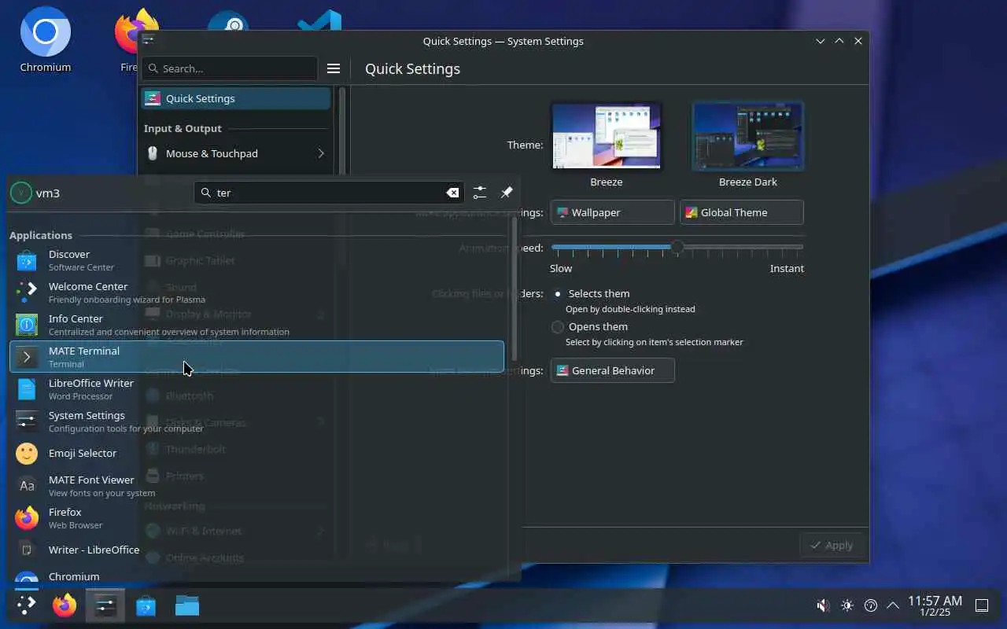
Task: Open Info Center from search results
Action: [256, 325]
